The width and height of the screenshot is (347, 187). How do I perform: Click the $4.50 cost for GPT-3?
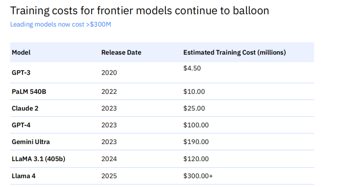pos(192,68)
